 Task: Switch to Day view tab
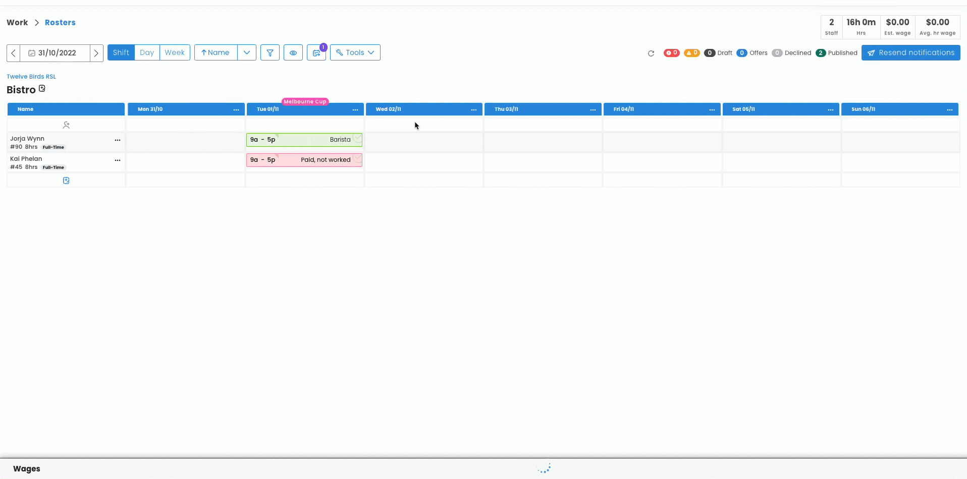[147, 52]
